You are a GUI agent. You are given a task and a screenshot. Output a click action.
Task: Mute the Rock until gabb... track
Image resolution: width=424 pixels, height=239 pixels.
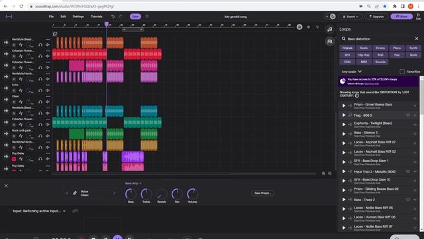[48, 135]
